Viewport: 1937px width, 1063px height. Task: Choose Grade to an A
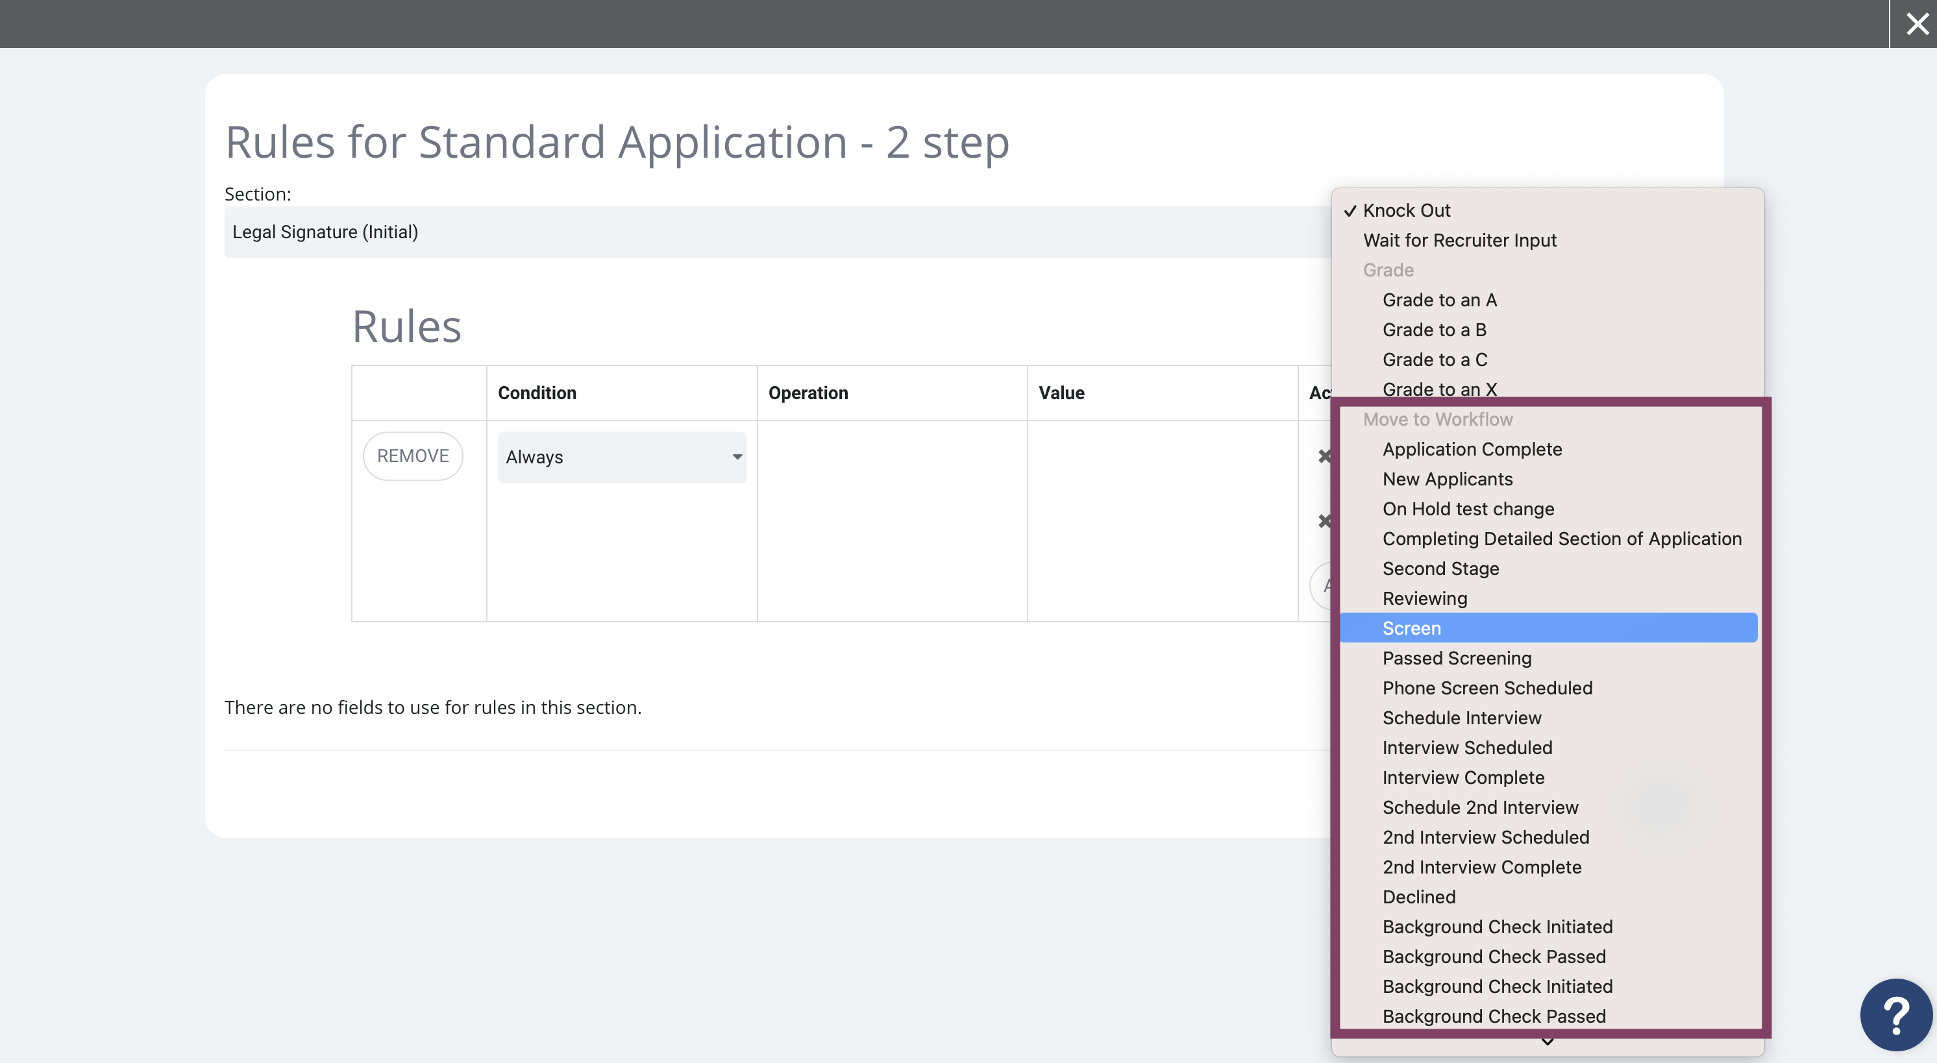point(1548,300)
